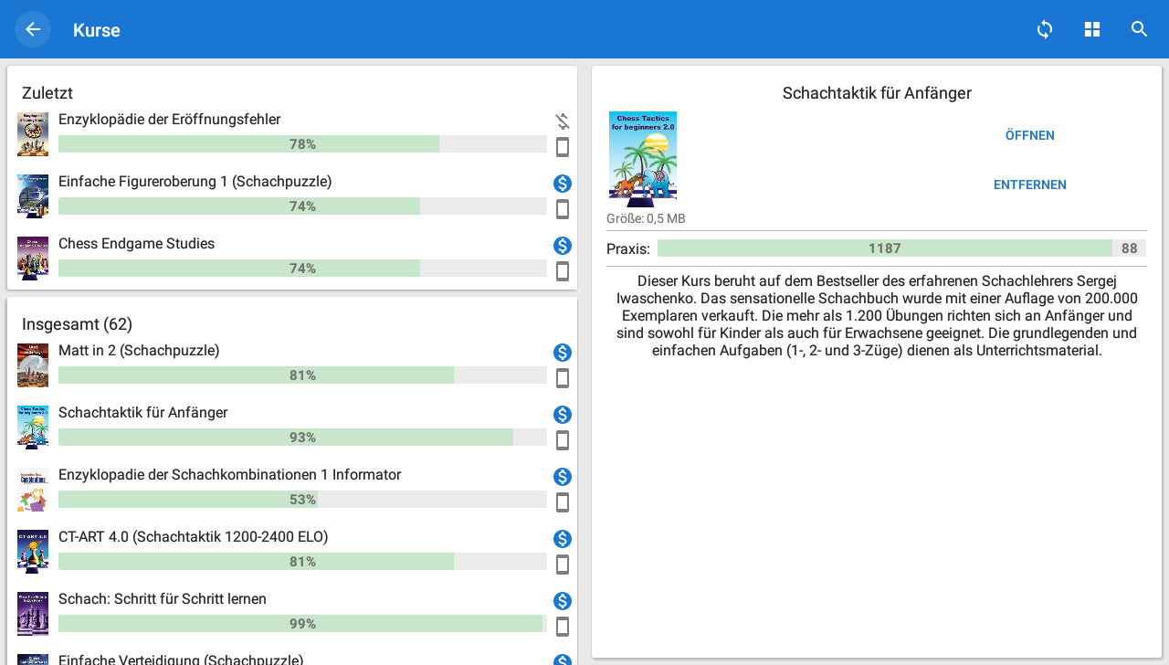Screen dimensions: 1169x665
Task: Select Schachtaktik für Anfänger title in list
Action: point(143,413)
